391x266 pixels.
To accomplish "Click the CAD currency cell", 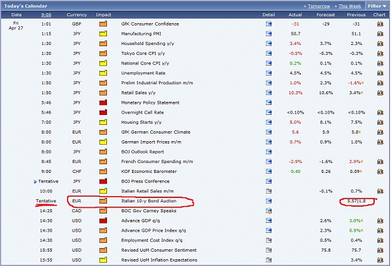I will [76, 211].
